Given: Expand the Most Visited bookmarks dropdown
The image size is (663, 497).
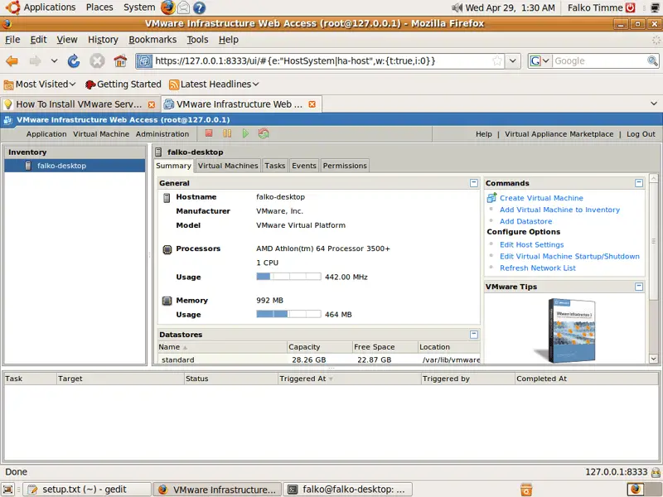Looking at the screenshot, I should [72, 84].
